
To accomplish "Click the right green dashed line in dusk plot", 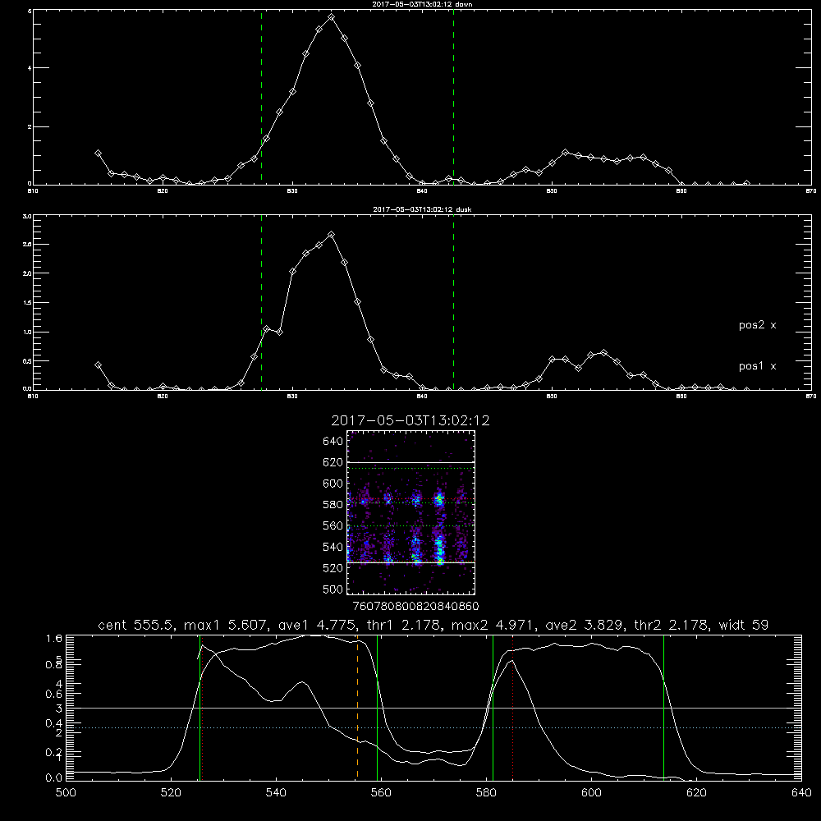I will tap(453, 303).
